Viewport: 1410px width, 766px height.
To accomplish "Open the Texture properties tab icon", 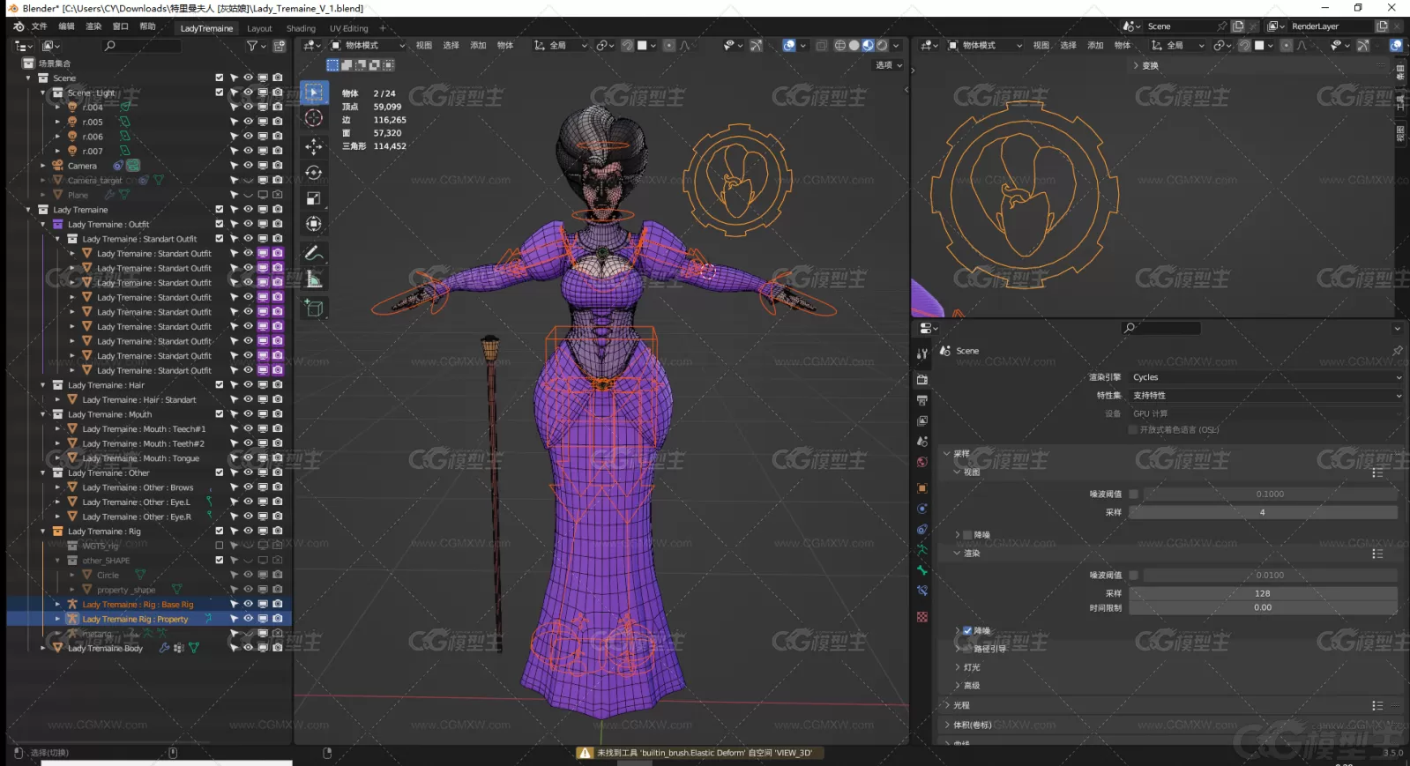I will click(x=922, y=617).
